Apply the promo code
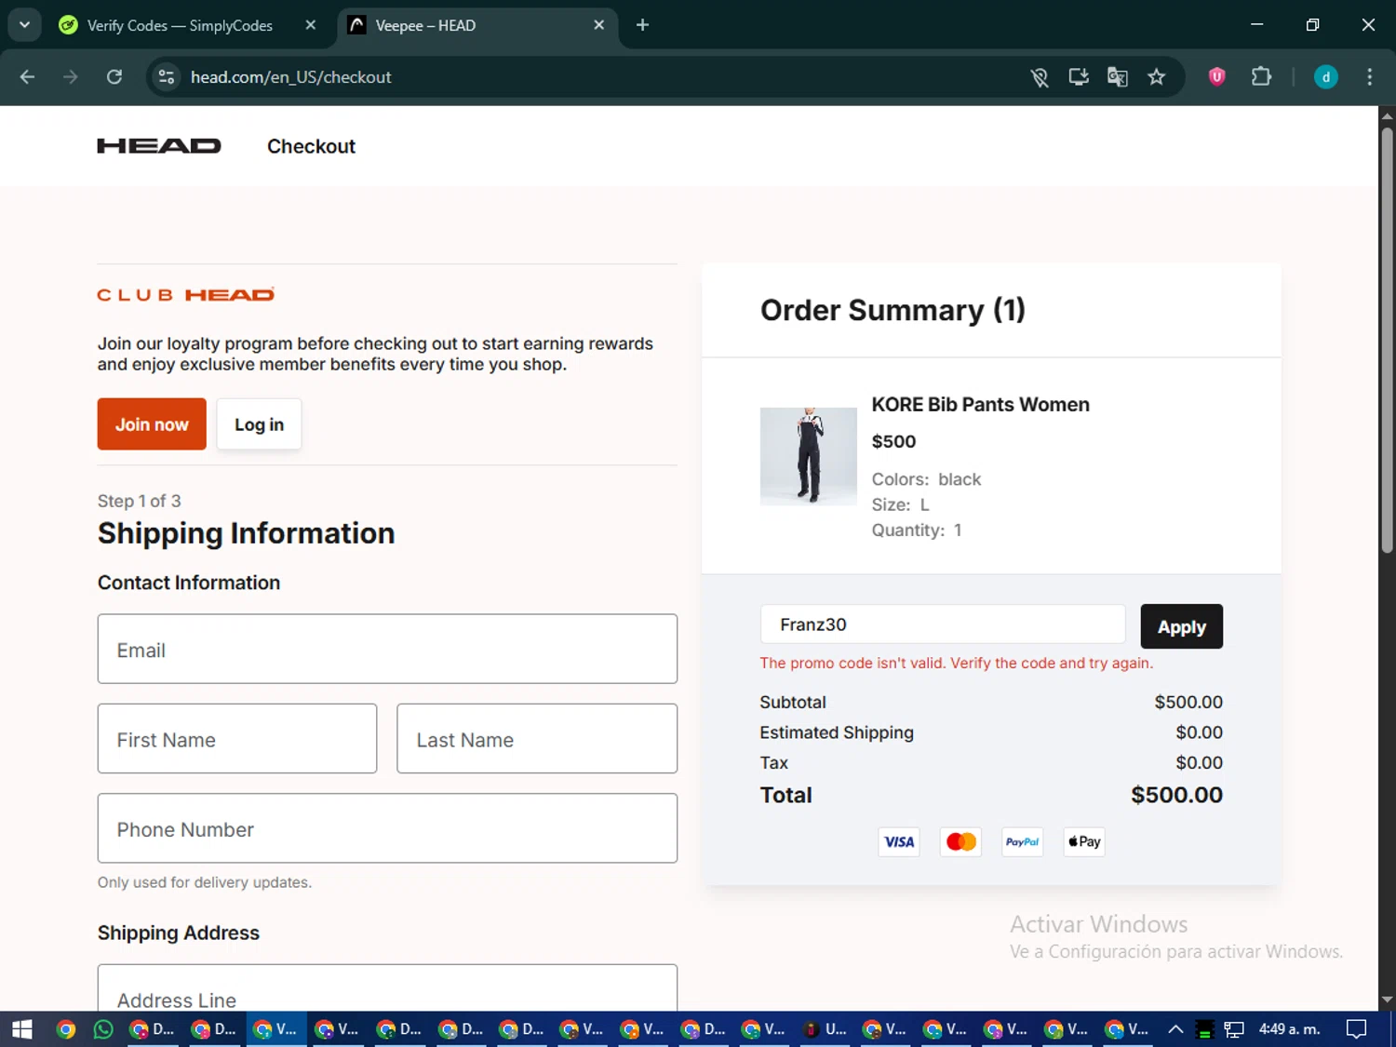The image size is (1396, 1047). point(1181,627)
